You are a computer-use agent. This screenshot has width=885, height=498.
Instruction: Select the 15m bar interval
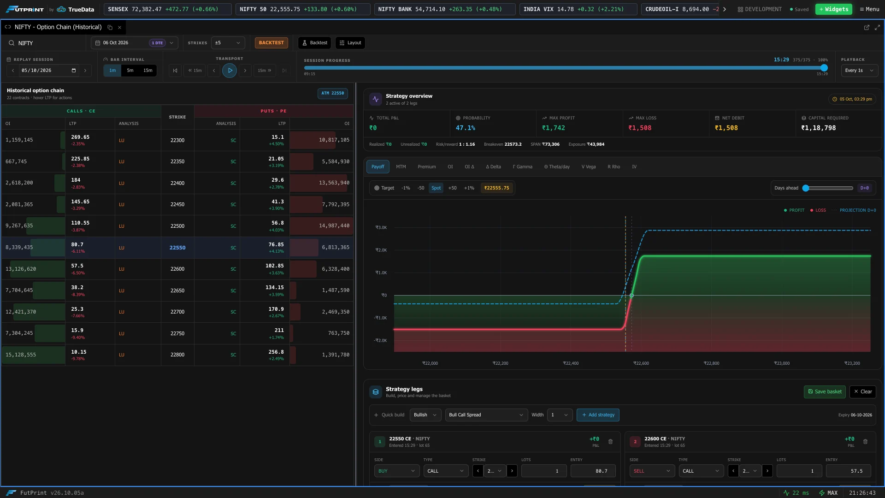click(147, 71)
